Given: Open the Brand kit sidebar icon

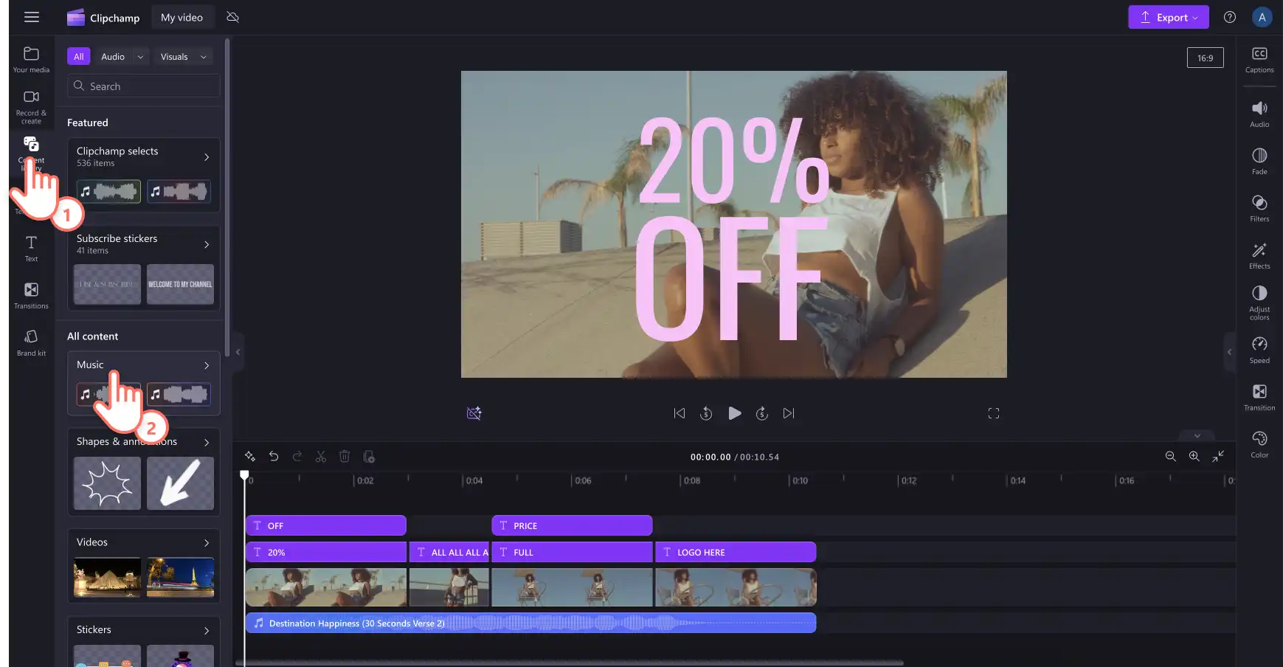Looking at the screenshot, I should coord(31,342).
